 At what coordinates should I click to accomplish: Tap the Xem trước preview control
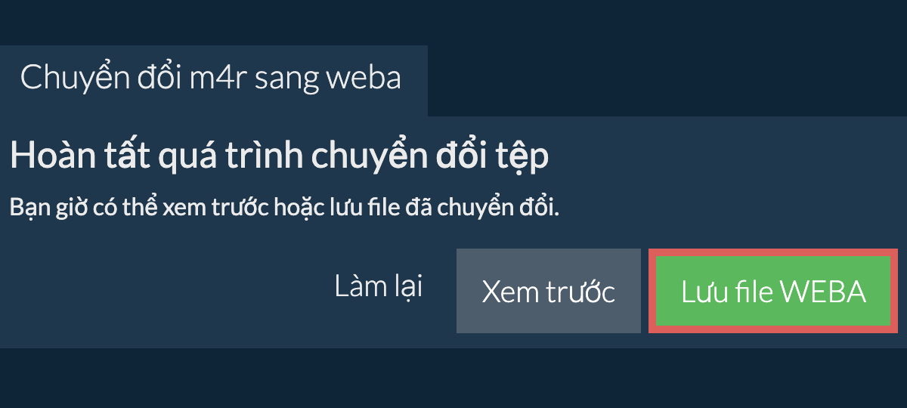[x=548, y=292]
